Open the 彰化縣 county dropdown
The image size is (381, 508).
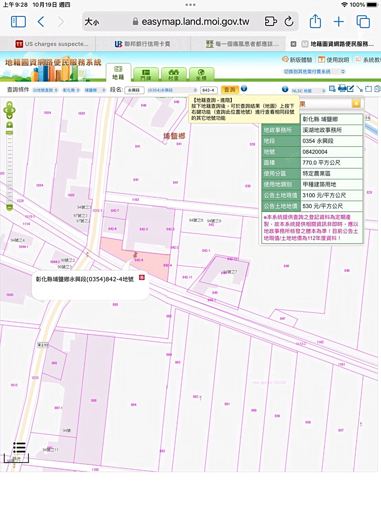coord(71,90)
